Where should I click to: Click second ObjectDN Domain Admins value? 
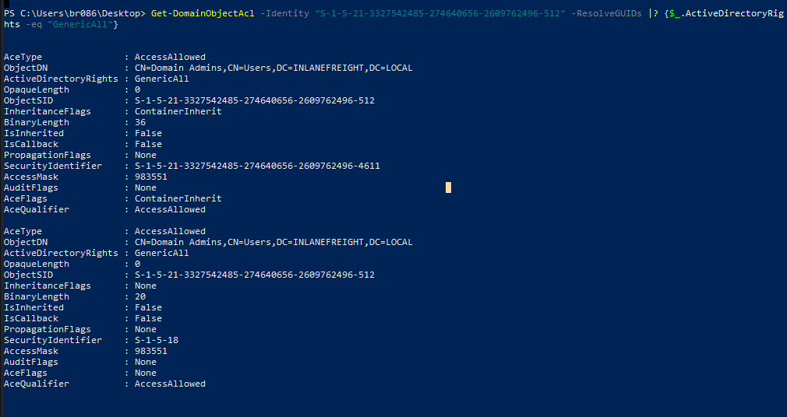(x=274, y=242)
